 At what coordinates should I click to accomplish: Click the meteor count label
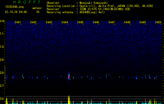coord(37,8)
